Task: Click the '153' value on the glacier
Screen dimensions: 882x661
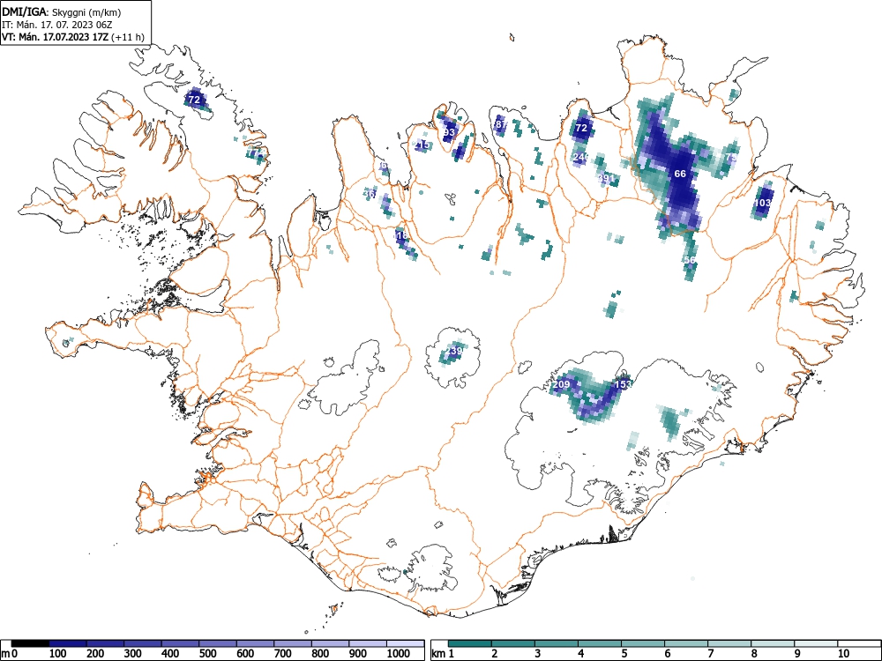Action: [x=623, y=384]
